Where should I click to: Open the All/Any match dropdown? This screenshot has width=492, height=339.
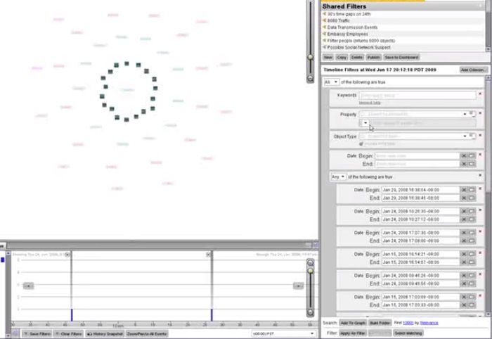pos(331,82)
